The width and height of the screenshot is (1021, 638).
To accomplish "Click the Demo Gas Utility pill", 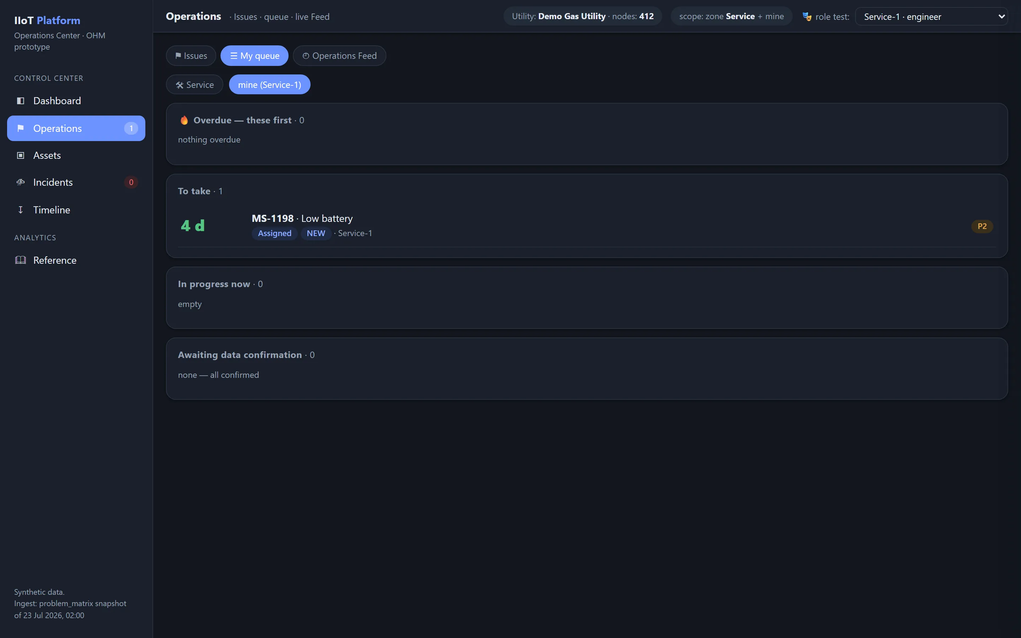I will click(583, 16).
